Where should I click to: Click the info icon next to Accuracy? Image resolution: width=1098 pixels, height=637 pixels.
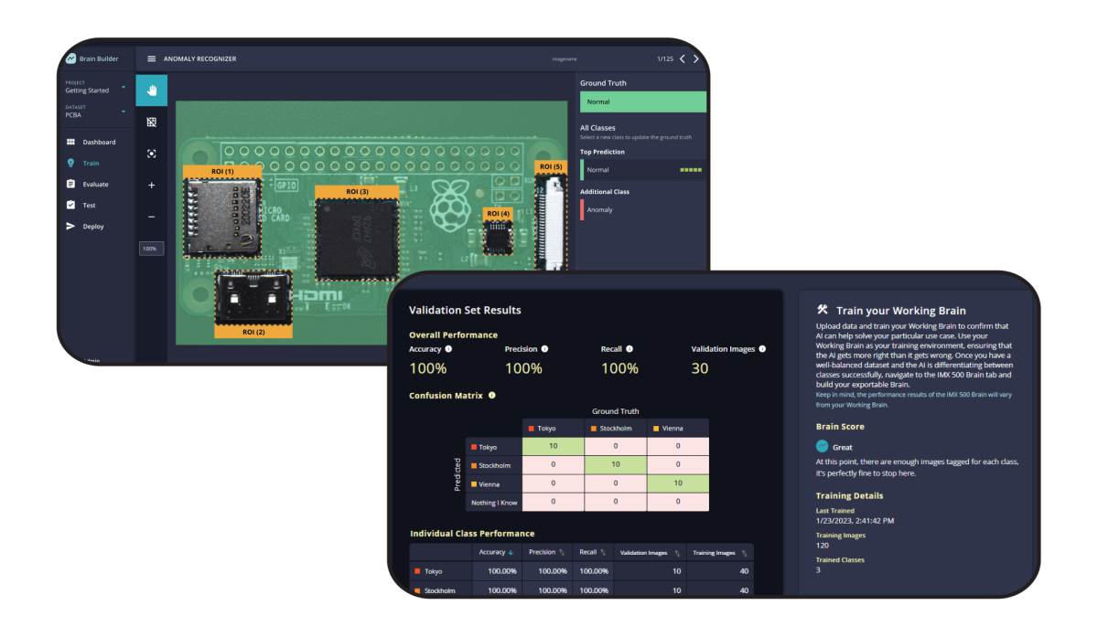(x=448, y=349)
